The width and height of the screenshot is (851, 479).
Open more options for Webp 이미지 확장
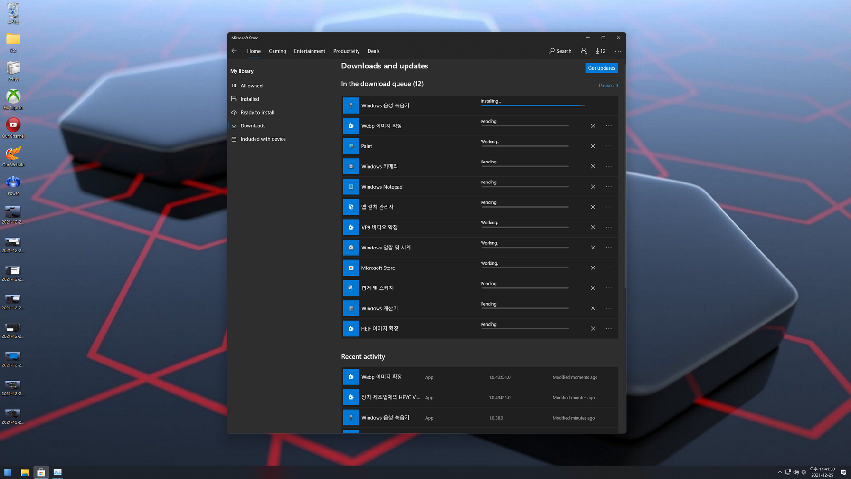point(609,126)
